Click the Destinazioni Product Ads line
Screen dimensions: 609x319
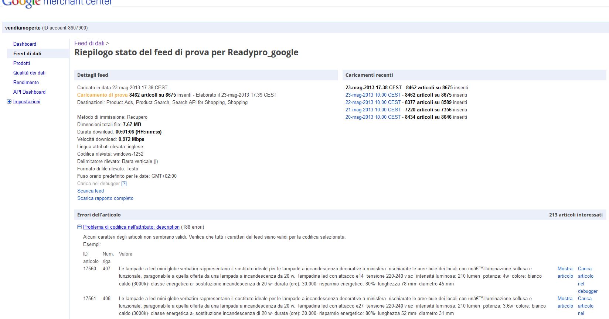point(162,102)
